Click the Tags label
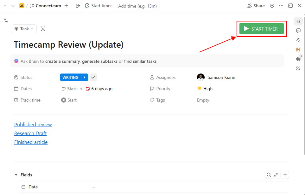Viewport: 305px width, 195px height. pos(161,100)
